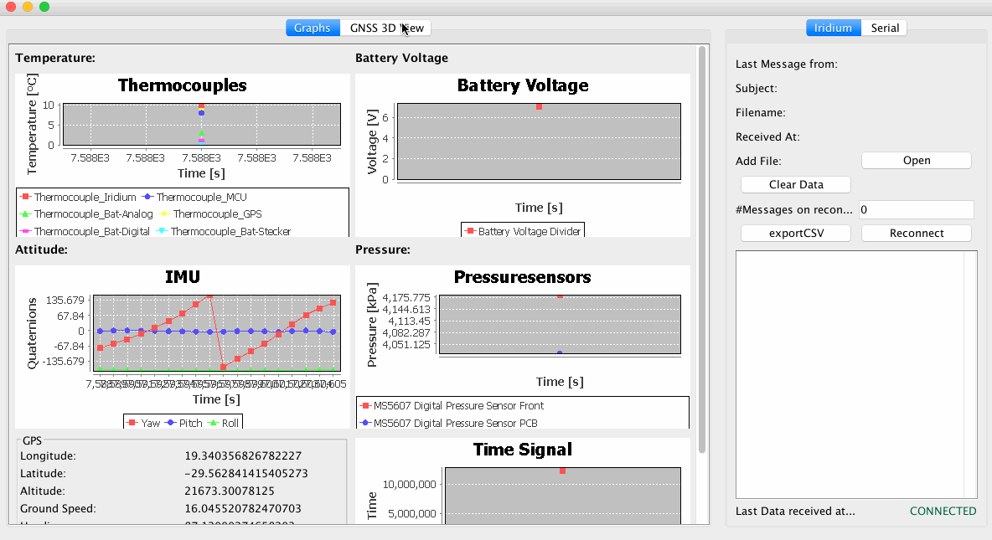Click the Ground Speed value 16.045520782470703
Image resolution: width=992 pixels, height=540 pixels.
coord(243,508)
